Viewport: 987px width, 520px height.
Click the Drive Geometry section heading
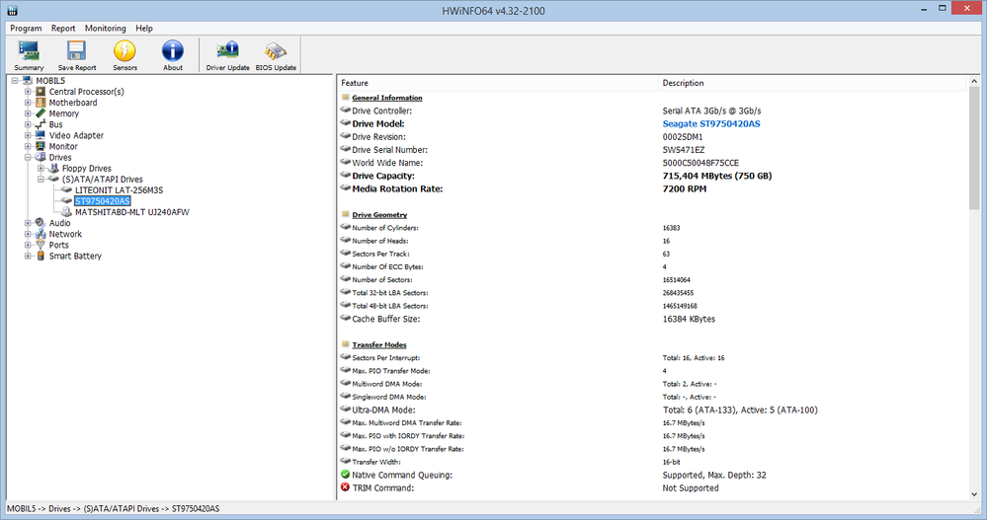click(379, 215)
